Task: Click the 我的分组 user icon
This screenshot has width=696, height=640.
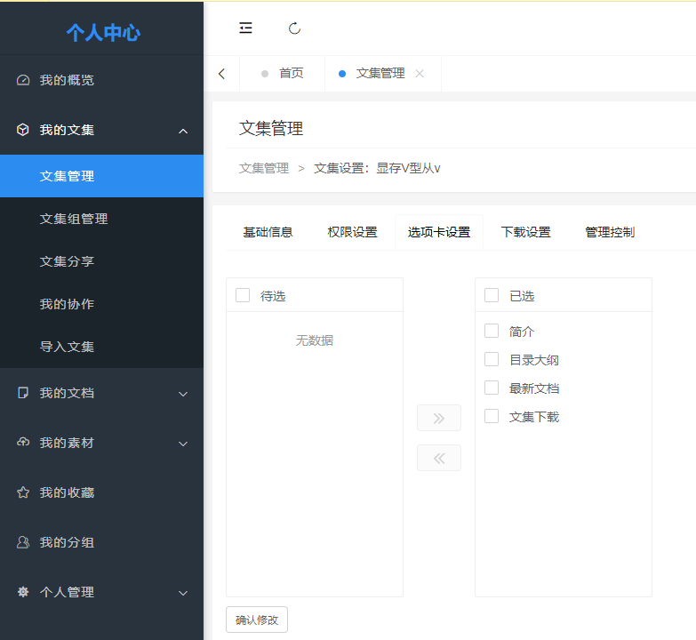Action: pyautogui.click(x=23, y=542)
